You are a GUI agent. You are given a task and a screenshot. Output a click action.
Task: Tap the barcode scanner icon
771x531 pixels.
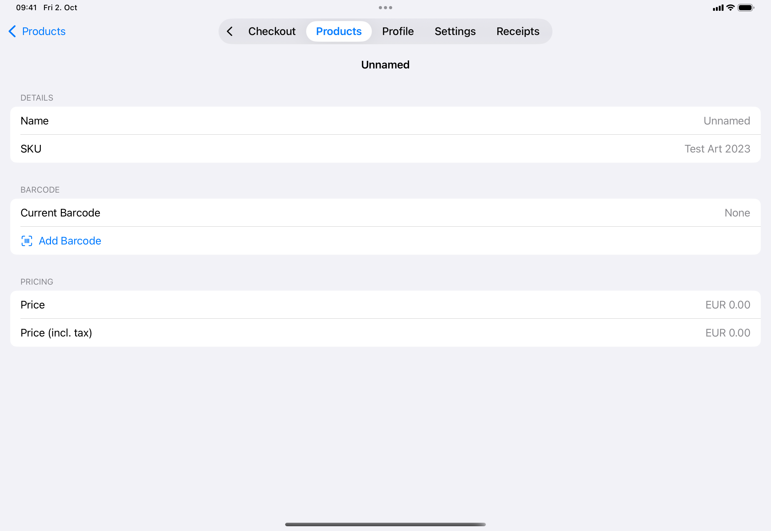pyautogui.click(x=27, y=241)
